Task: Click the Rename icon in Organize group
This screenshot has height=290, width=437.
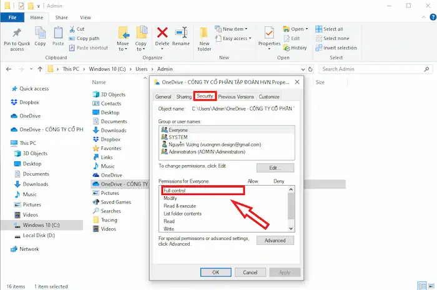Action: click(181, 34)
